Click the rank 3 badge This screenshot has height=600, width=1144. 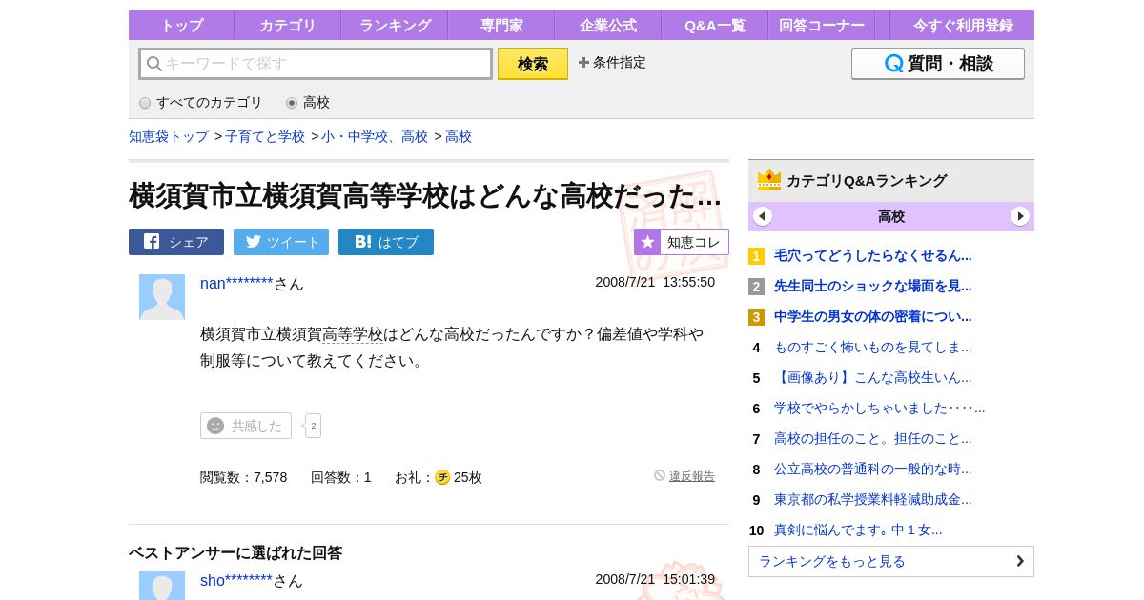[x=756, y=317]
